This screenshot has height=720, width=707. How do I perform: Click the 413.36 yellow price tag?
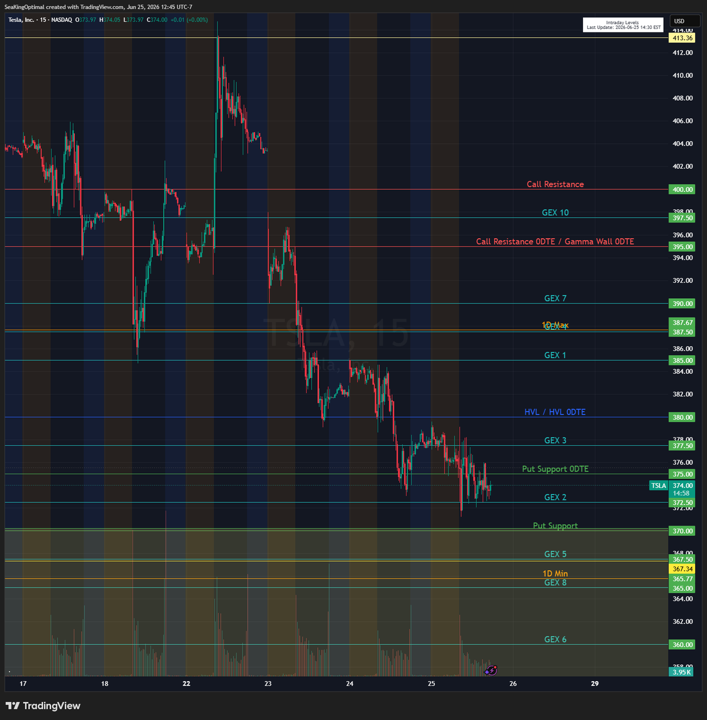tap(682, 38)
